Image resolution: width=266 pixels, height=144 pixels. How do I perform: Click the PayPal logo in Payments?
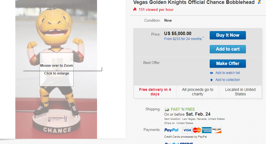[171, 130]
